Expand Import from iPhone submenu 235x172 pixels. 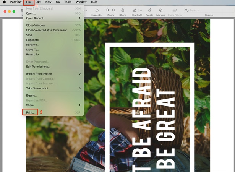53,74
